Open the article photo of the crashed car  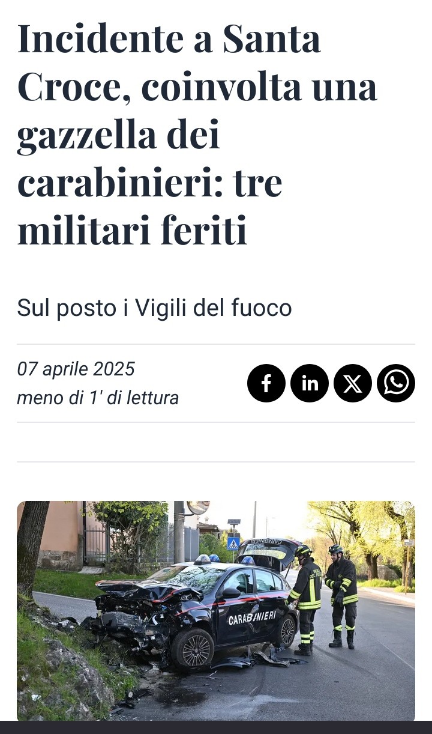[216, 611]
